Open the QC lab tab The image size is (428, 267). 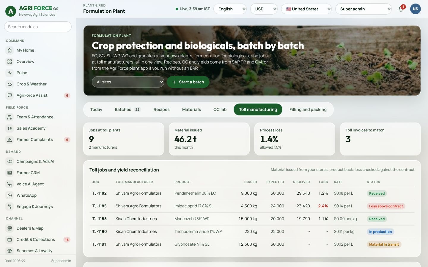click(x=220, y=109)
